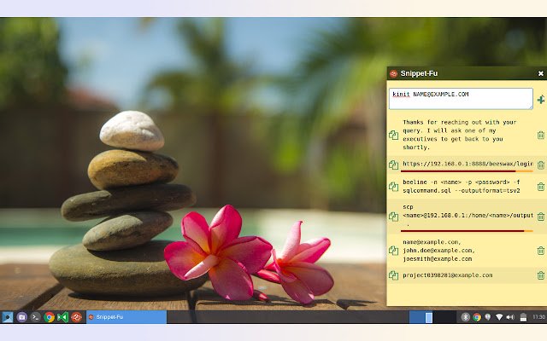547x341 pixels.
Task: Copy the email list snippet starting name@example.com
Action: coord(393,250)
